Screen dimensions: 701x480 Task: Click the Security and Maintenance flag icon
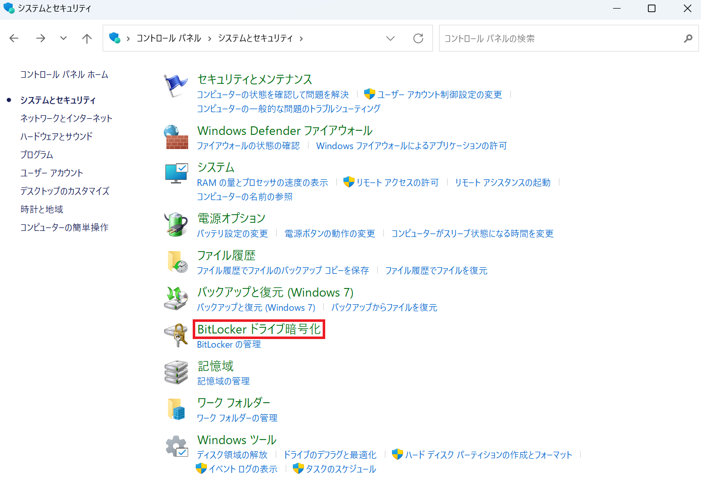[x=176, y=86]
